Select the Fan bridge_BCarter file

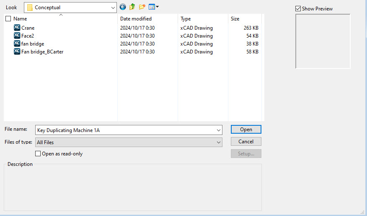pos(42,52)
